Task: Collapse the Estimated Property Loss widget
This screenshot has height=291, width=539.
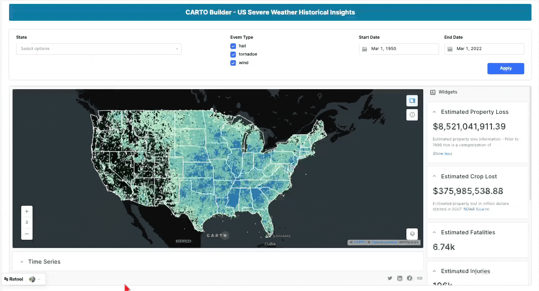Action: [434, 112]
